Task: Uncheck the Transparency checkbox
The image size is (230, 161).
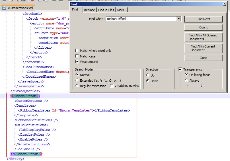Action: pyautogui.click(x=180, y=69)
